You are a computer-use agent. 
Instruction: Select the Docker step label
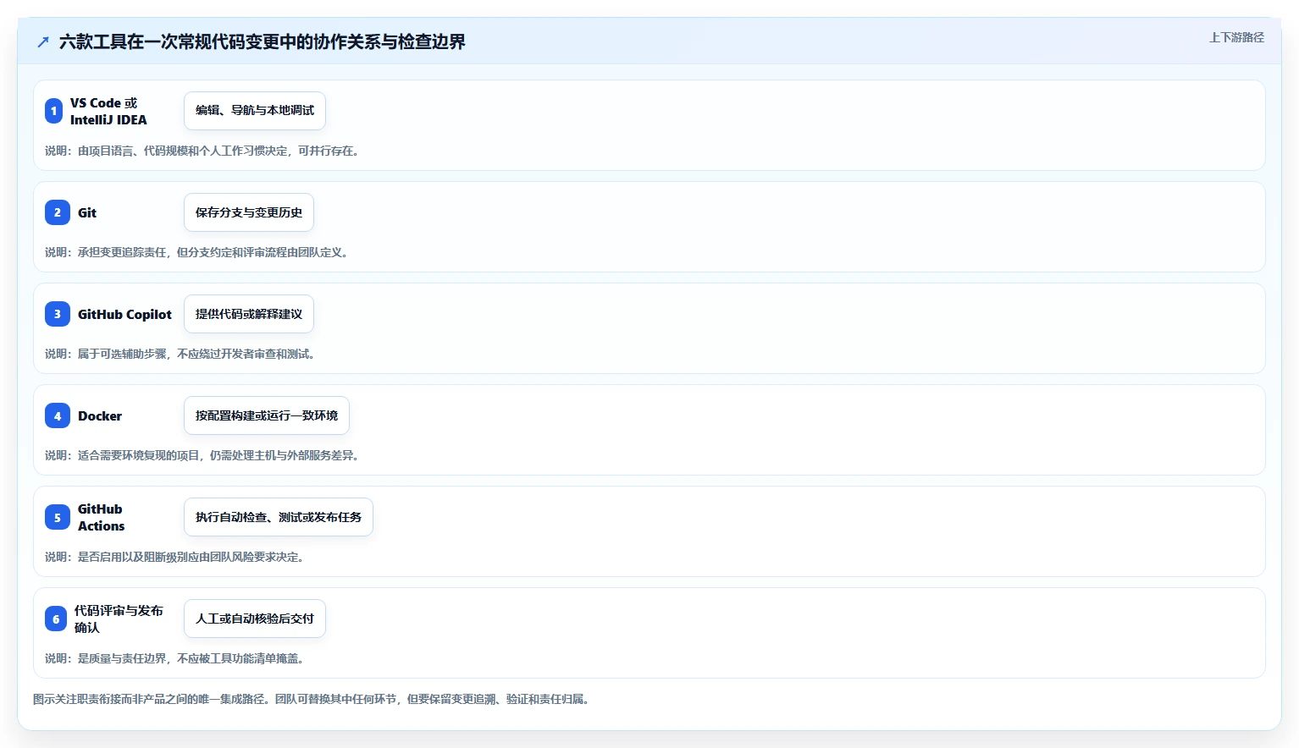point(100,415)
